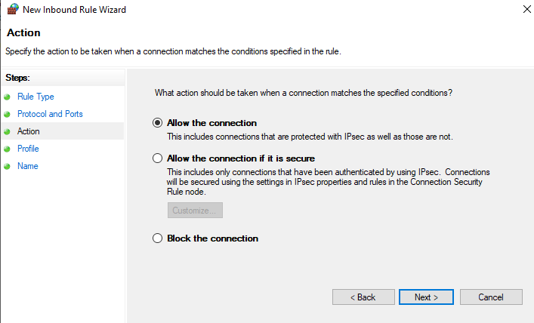Click the < Back button

pyautogui.click(x=363, y=297)
